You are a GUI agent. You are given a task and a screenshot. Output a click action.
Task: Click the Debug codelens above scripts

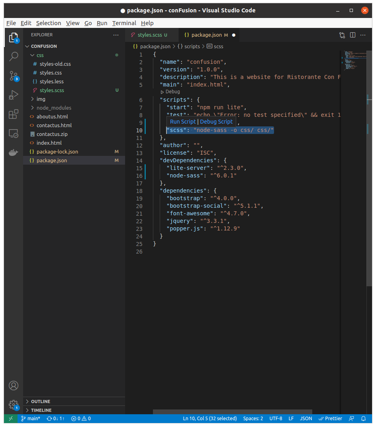click(x=170, y=92)
